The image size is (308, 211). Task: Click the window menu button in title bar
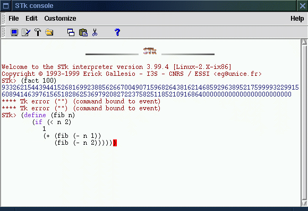(x=6, y=6)
